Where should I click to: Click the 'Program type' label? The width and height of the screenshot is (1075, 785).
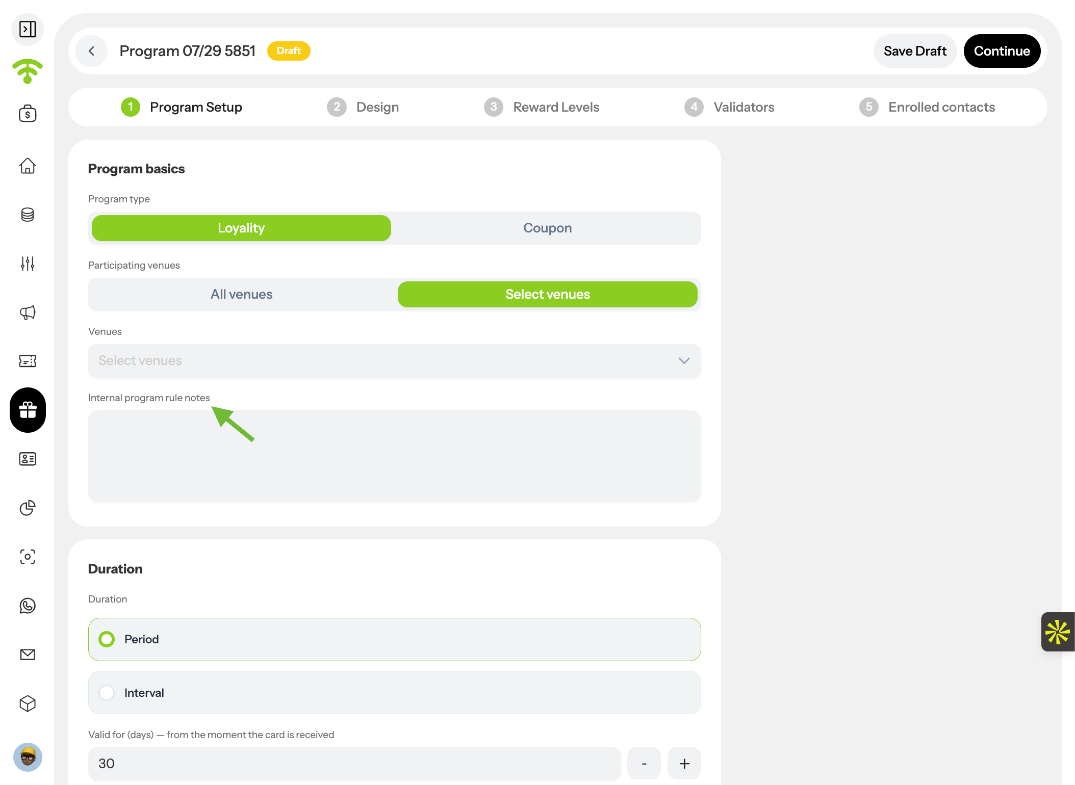tap(119, 199)
